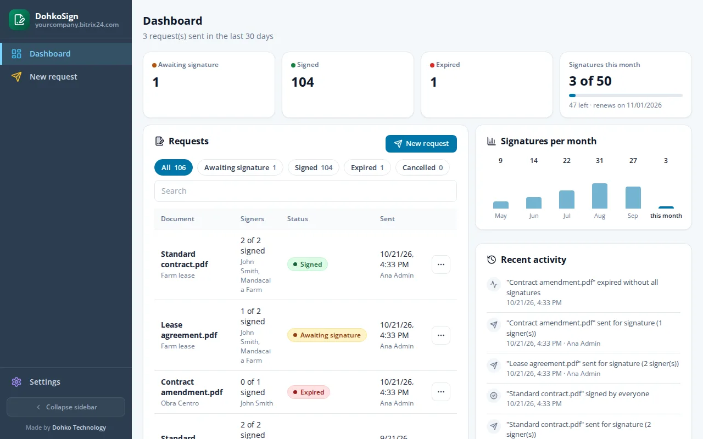Show Cancelled requests filter
Viewport: 703px width, 439px height.
click(x=422, y=167)
